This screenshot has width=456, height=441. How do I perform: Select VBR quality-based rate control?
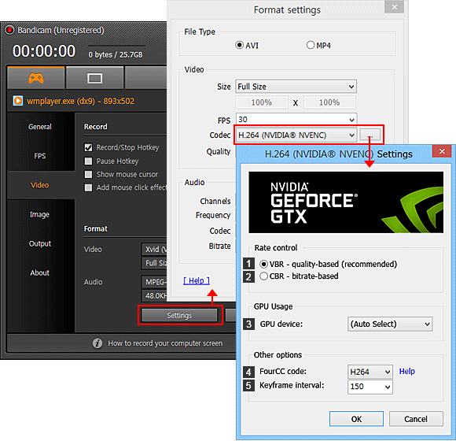pos(263,264)
